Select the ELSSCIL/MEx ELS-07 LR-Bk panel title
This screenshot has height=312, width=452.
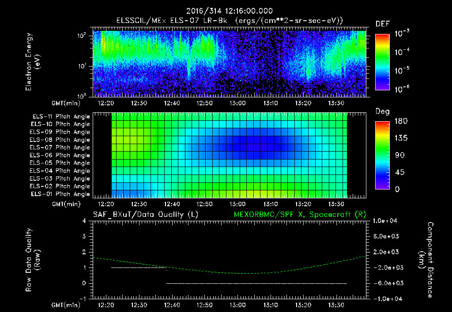click(230, 21)
